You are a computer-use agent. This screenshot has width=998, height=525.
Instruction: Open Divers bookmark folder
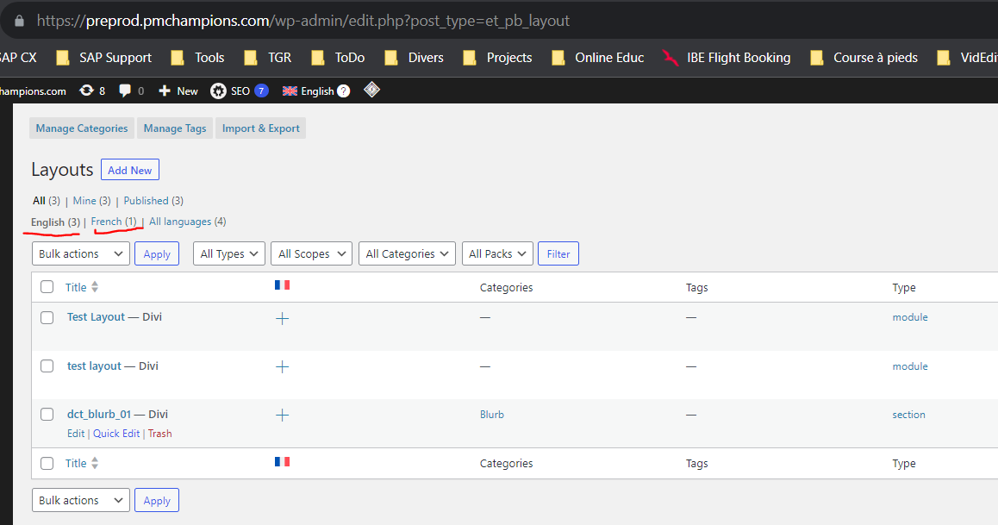coord(415,57)
